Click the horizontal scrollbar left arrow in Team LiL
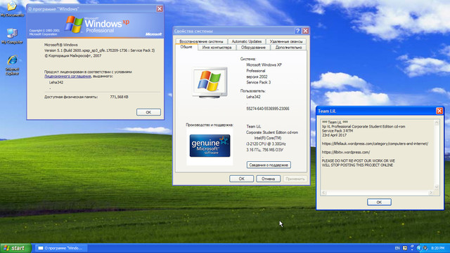Viewport: 450px width, 253px height. coord(324,193)
